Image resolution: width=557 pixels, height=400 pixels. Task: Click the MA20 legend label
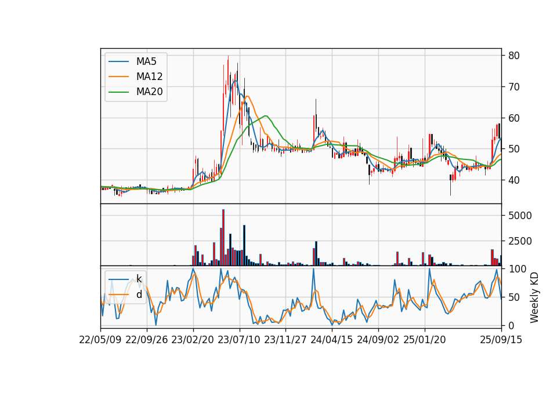coord(149,92)
